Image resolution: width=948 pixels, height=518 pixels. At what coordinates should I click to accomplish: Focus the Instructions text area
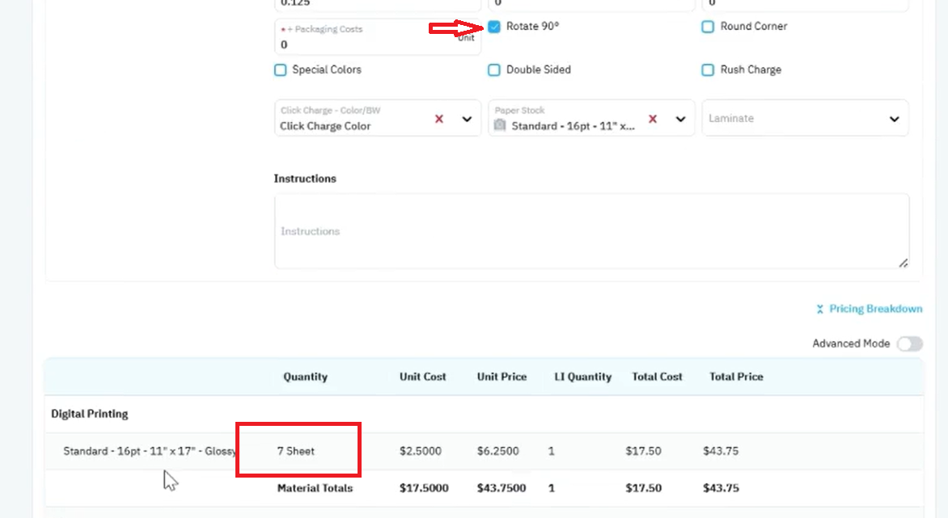[591, 231]
